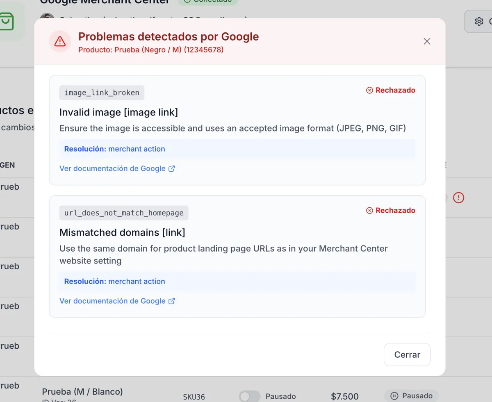
Task: Click the Invalid image [image link] heading
Action: pos(118,112)
